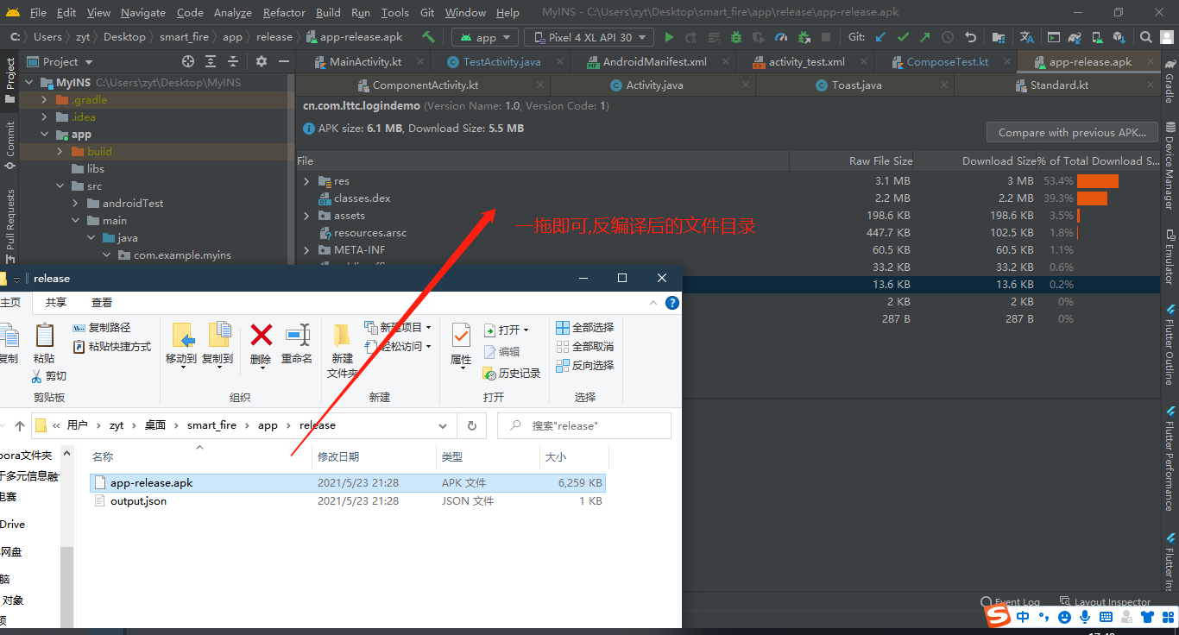Hide the Project panel with the minus icon
This screenshot has height=635, width=1179.
(284, 61)
